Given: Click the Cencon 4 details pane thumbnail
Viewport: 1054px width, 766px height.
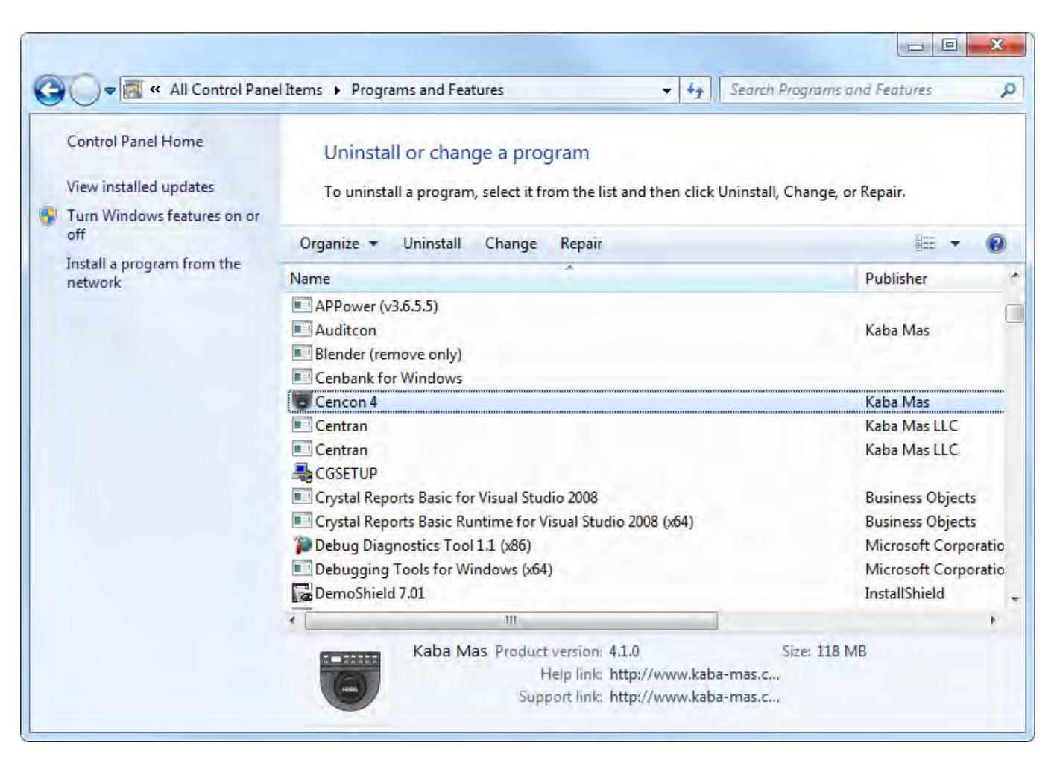Looking at the screenshot, I should click(350, 680).
